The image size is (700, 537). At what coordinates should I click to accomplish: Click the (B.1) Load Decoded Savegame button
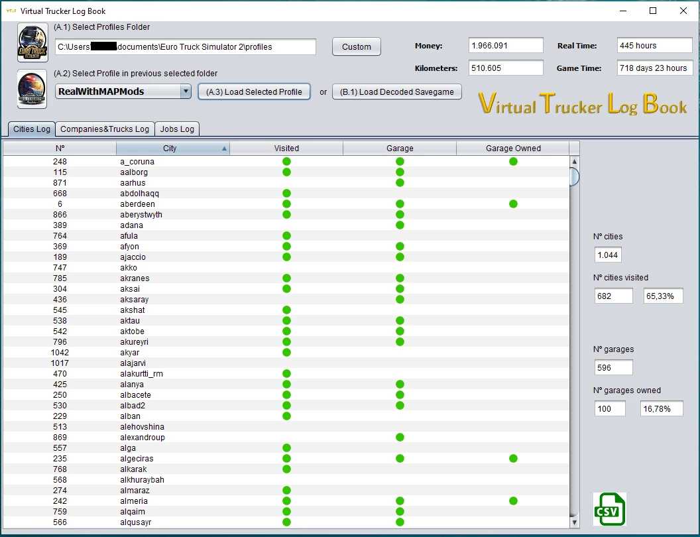[x=396, y=92]
